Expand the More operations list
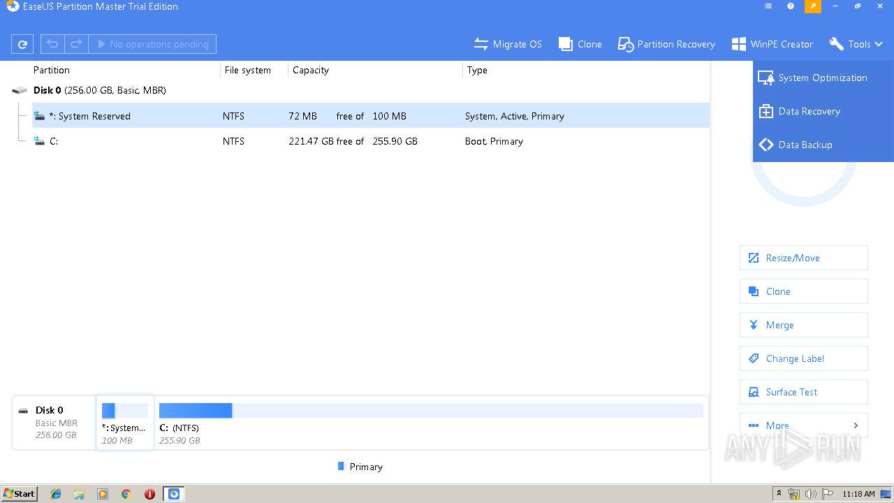The width and height of the screenshot is (894, 503). pyautogui.click(x=804, y=425)
